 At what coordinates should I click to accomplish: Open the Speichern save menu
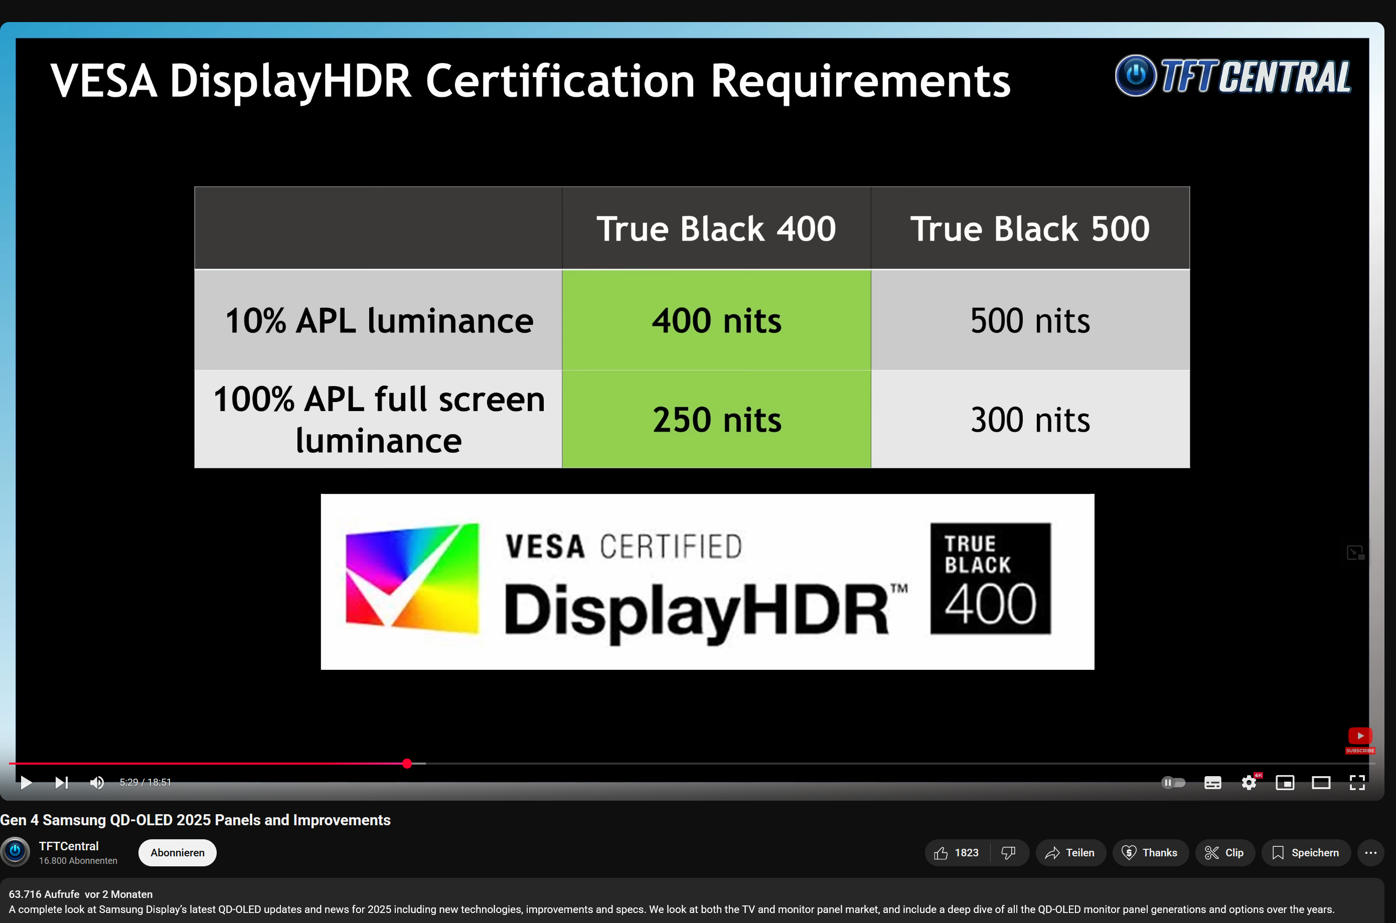pos(1305,853)
